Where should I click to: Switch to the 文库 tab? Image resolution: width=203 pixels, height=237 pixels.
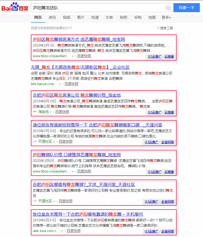109,18
